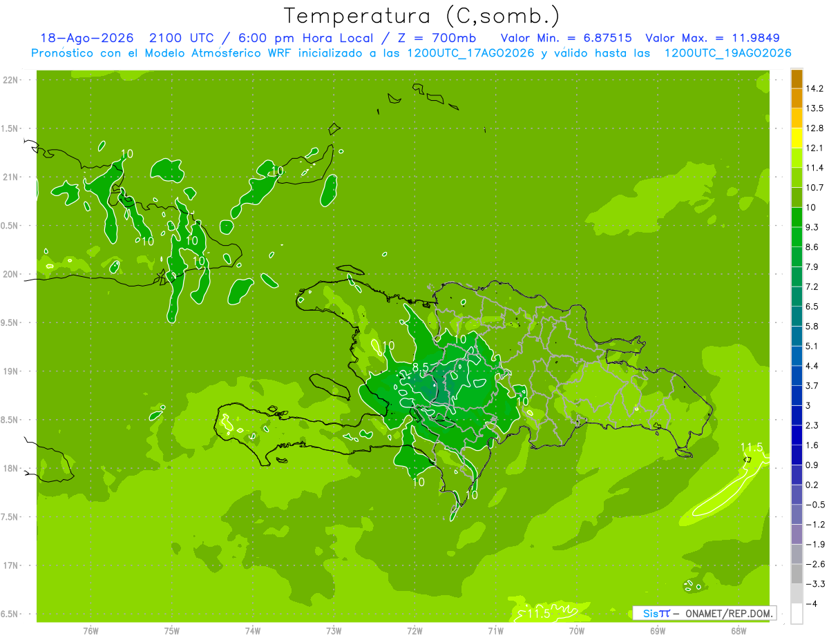Click the "17N" latitude axis label

click(11, 565)
